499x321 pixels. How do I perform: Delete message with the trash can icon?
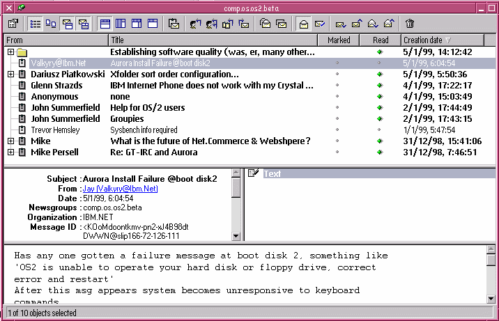click(410, 24)
